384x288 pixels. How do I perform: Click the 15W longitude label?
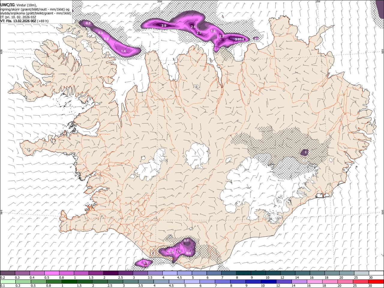[x=318, y=1]
